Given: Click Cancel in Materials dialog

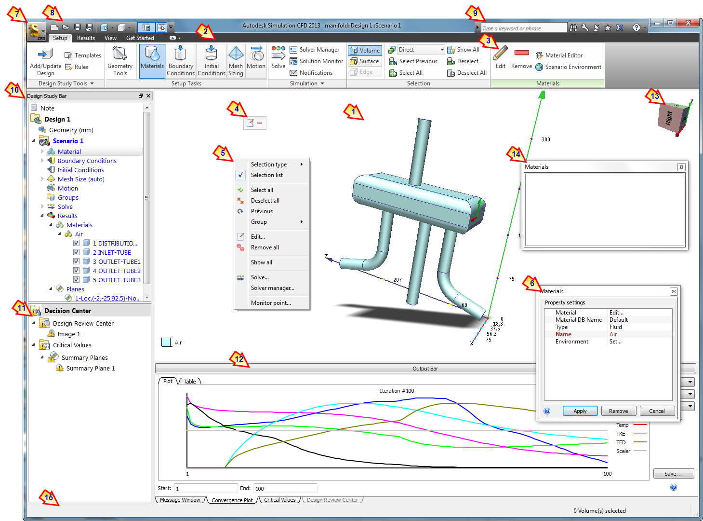Looking at the screenshot, I should 657,411.
